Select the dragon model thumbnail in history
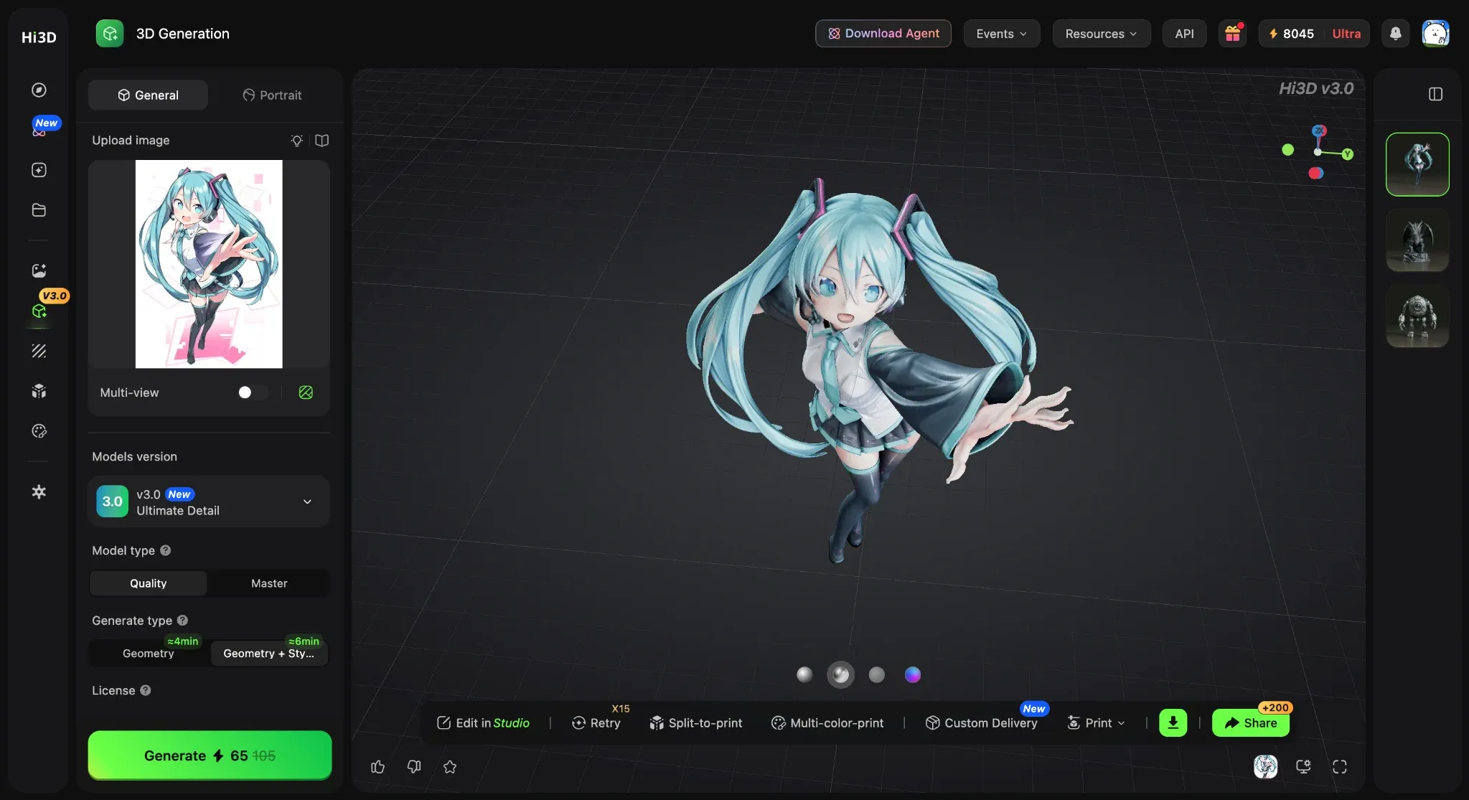Screen dimensions: 1469x800 [x=1417, y=240]
